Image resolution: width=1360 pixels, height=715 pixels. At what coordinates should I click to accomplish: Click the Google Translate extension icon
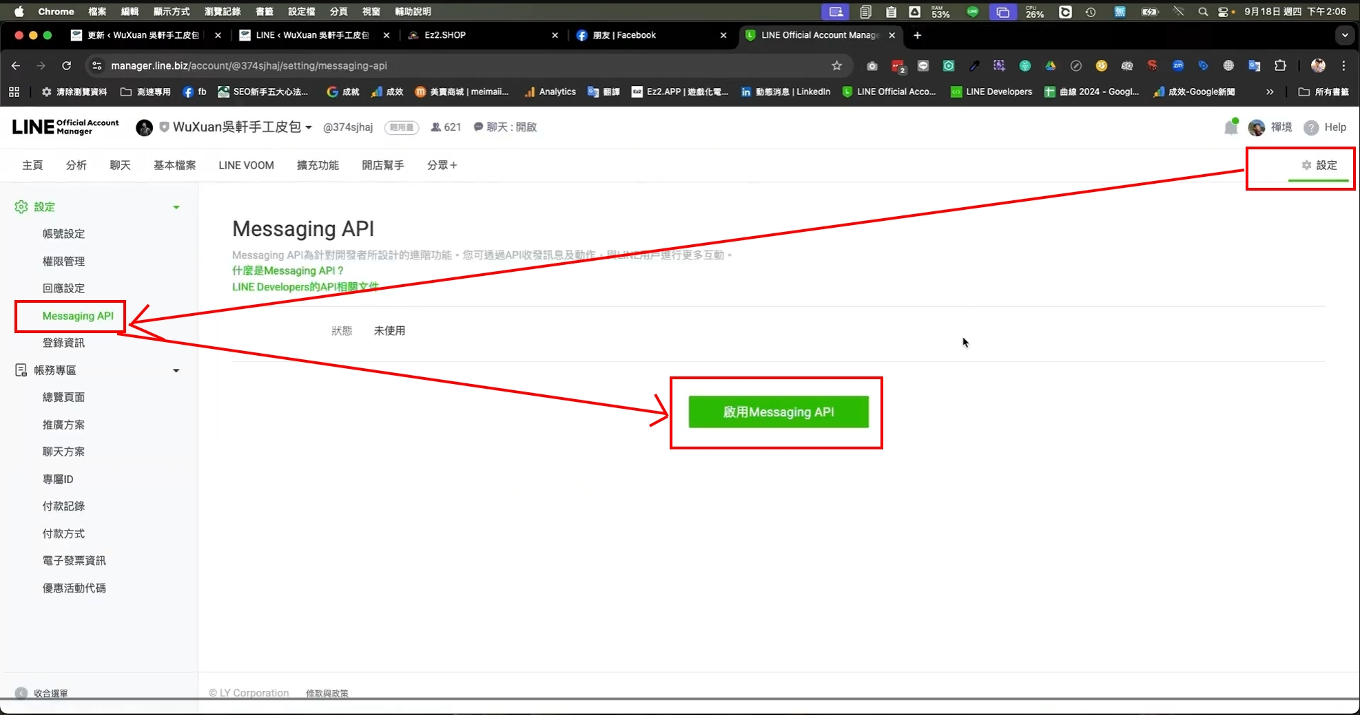(x=1255, y=65)
